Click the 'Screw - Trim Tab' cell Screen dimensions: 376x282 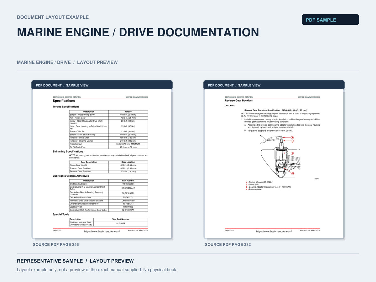click(x=89, y=132)
